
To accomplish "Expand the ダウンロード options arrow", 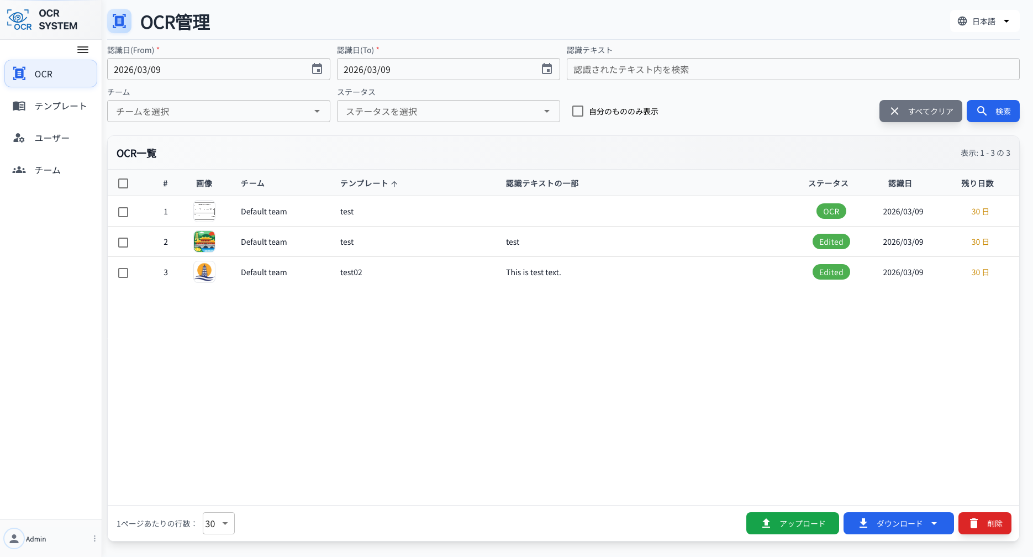I will pos(935,523).
